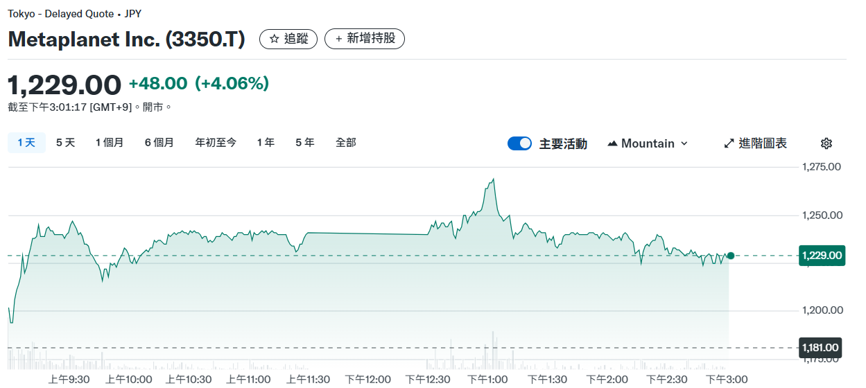The image size is (866, 388).
Task: Click the +48.00 price change value
Action: (158, 84)
